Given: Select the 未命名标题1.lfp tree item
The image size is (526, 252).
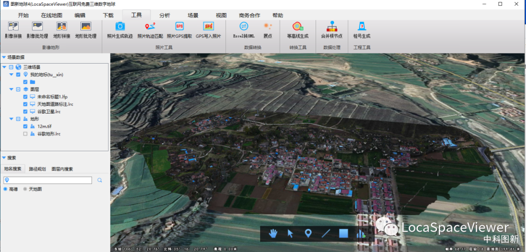Looking at the screenshot, I should tap(53, 97).
